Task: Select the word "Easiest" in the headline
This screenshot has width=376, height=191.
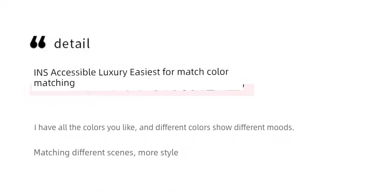Action: point(145,72)
